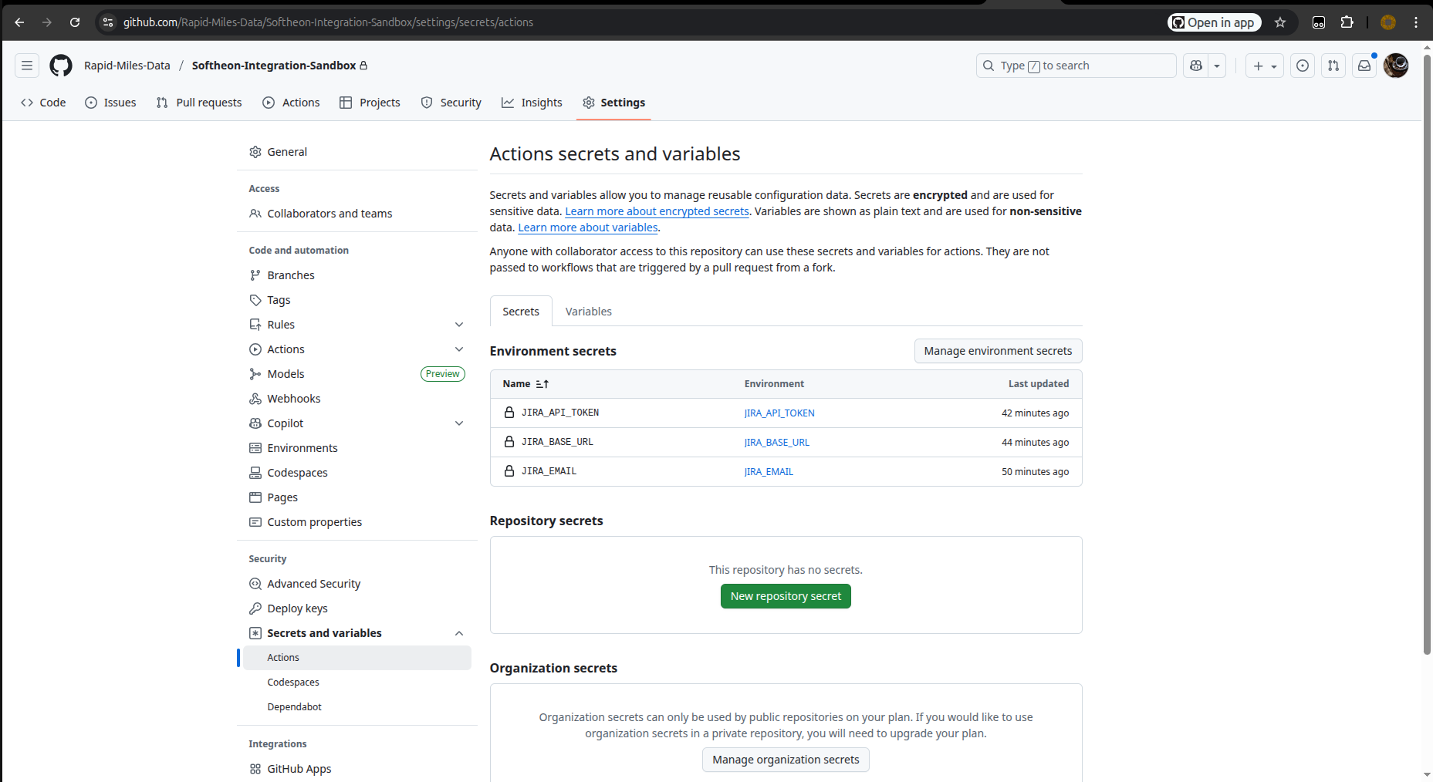Open Collaborators and teams settings
The width and height of the screenshot is (1433, 782).
tap(357, 214)
